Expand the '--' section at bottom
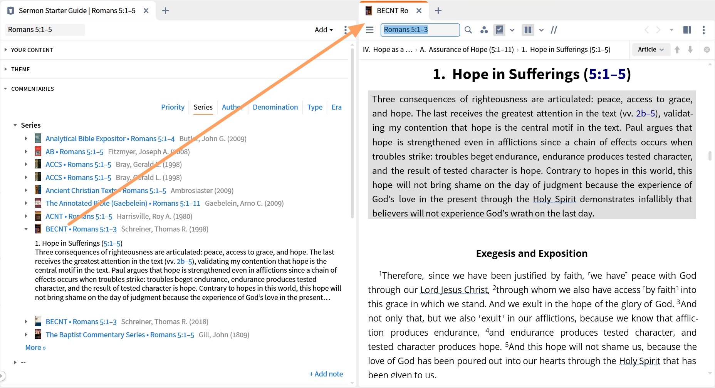The height and width of the screenshot is (388, 715). [15, 363]
